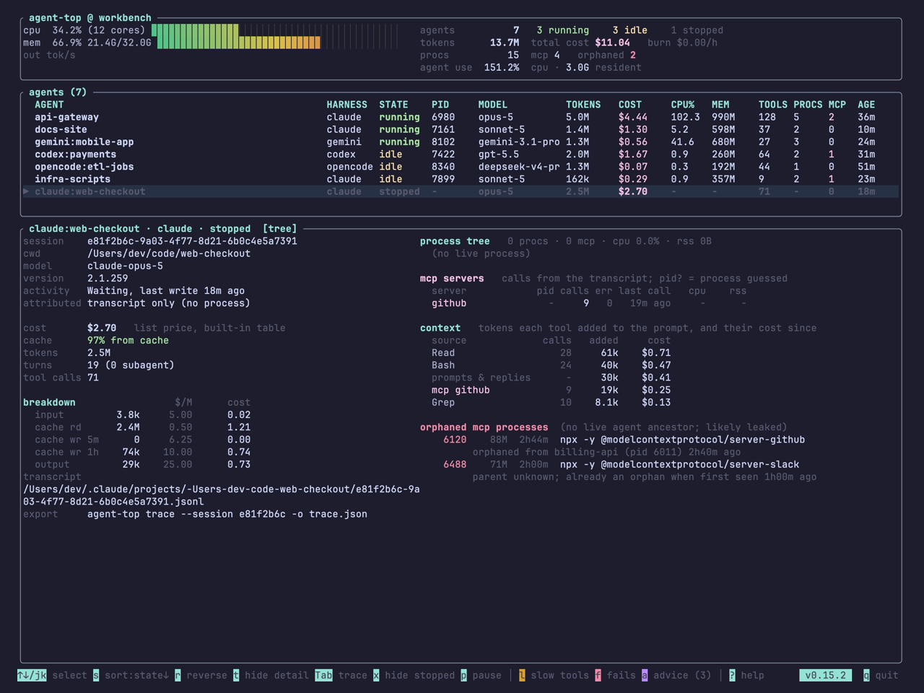Screen dimensions: 924x693
Task: Click the expand arrow beside claude:web-checkout row
Action: point(26,191)
